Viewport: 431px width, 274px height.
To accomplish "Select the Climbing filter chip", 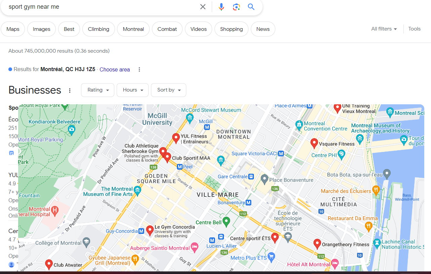I will point(99,29).
